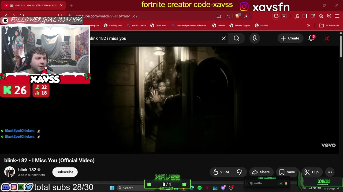
Task: Save the video to a playlist
Action: 287,172
